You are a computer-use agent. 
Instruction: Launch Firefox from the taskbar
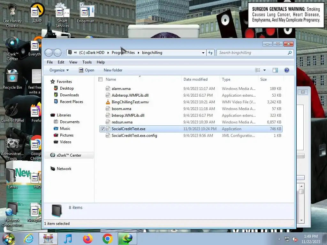pos(87,239)
